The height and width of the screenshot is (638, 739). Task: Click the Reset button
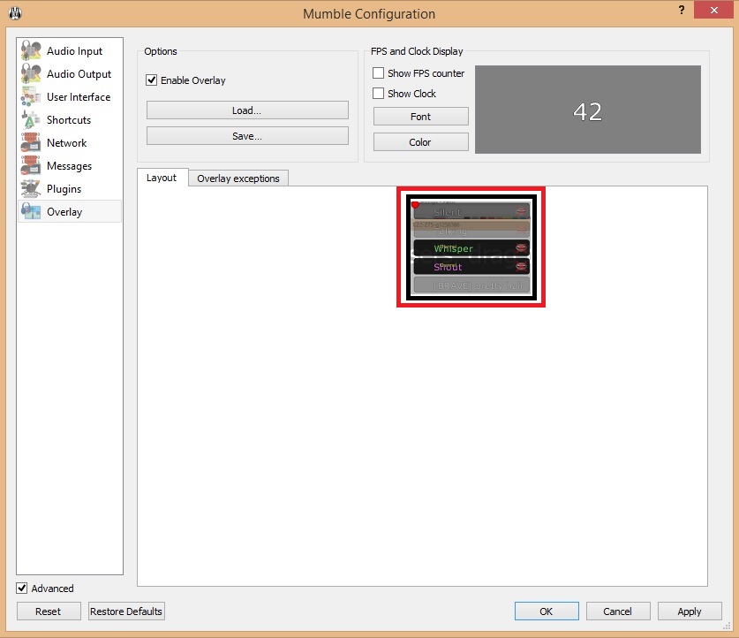pos(49,611)
